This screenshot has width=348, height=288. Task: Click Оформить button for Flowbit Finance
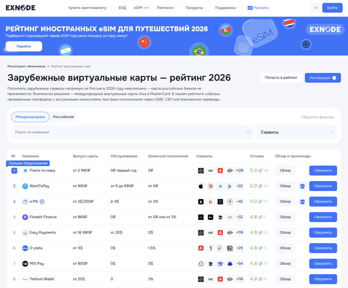pyautogui.click(x=323, y=217)
